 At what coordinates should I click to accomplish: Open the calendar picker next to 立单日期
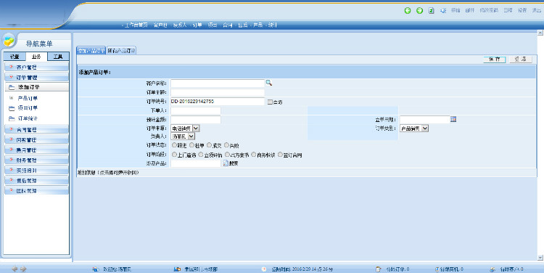click(x=453, y=119)
